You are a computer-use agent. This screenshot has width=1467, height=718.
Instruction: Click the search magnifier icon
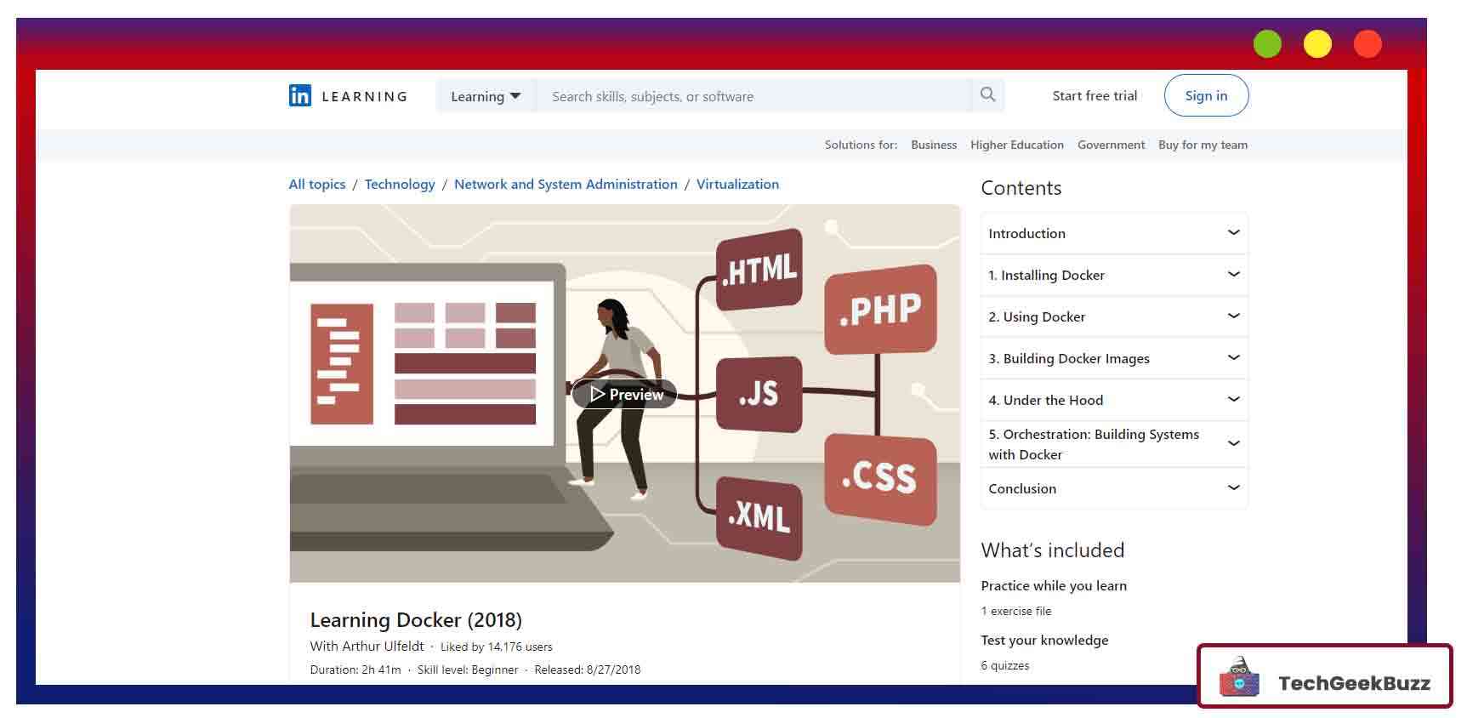coord(987,95)
